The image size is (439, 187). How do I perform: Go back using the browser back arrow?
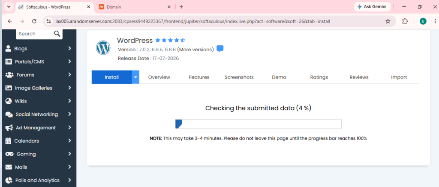[10, 21]
